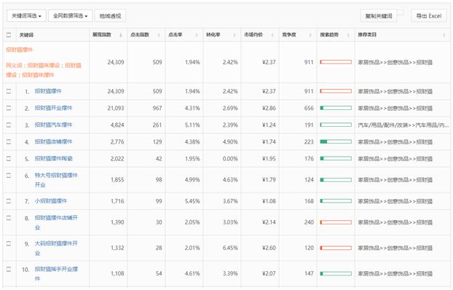Image resolution: width=453 pixels, height=290 pixels.
Task: Click the 展现指数 column header label
Action: point(102,35)
